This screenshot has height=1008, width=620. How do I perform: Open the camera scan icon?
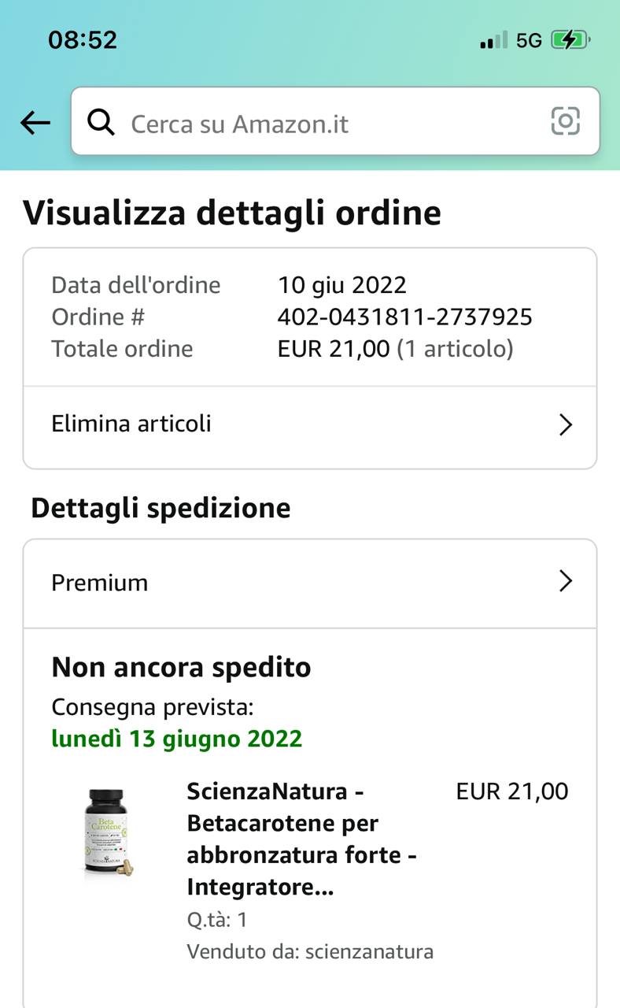point(565,120)
